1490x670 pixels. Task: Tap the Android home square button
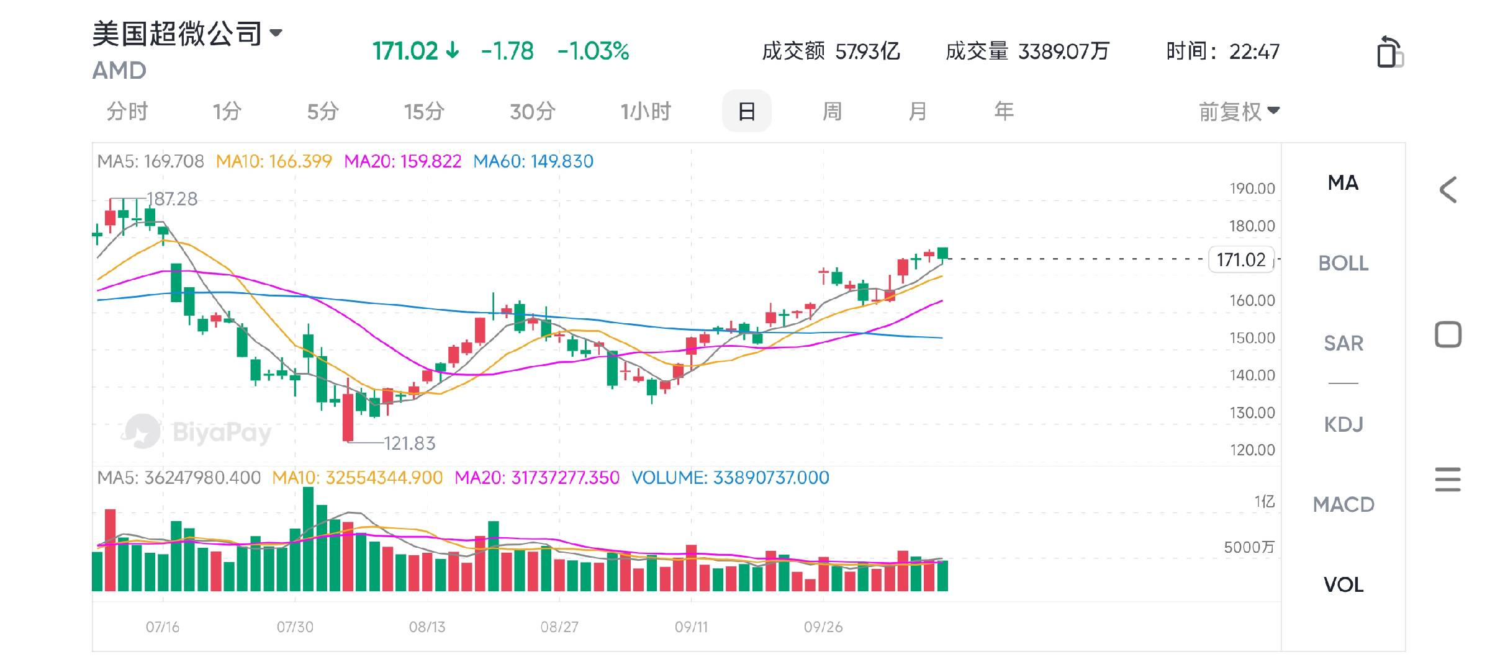coord(1448,334)
